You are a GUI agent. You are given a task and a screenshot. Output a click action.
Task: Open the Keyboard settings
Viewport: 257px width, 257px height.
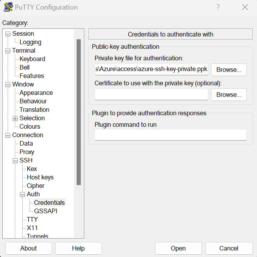tap(32, 59)
